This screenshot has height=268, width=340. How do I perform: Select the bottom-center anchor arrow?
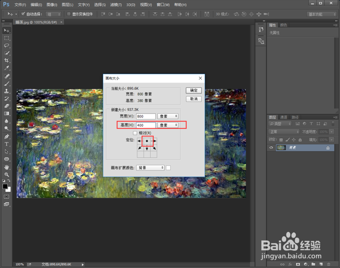click(x=147, y=148)
